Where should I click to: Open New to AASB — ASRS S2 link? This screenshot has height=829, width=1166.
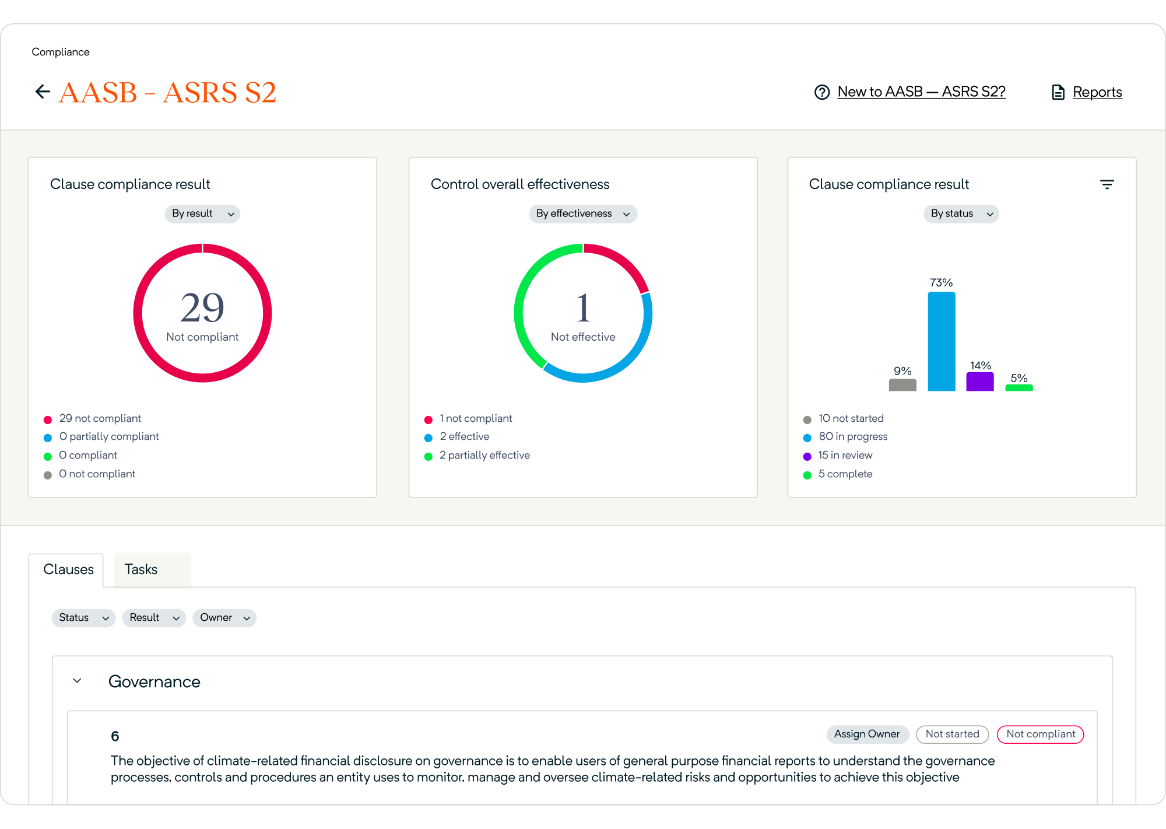pyautogui.click(x=921, y=92)
